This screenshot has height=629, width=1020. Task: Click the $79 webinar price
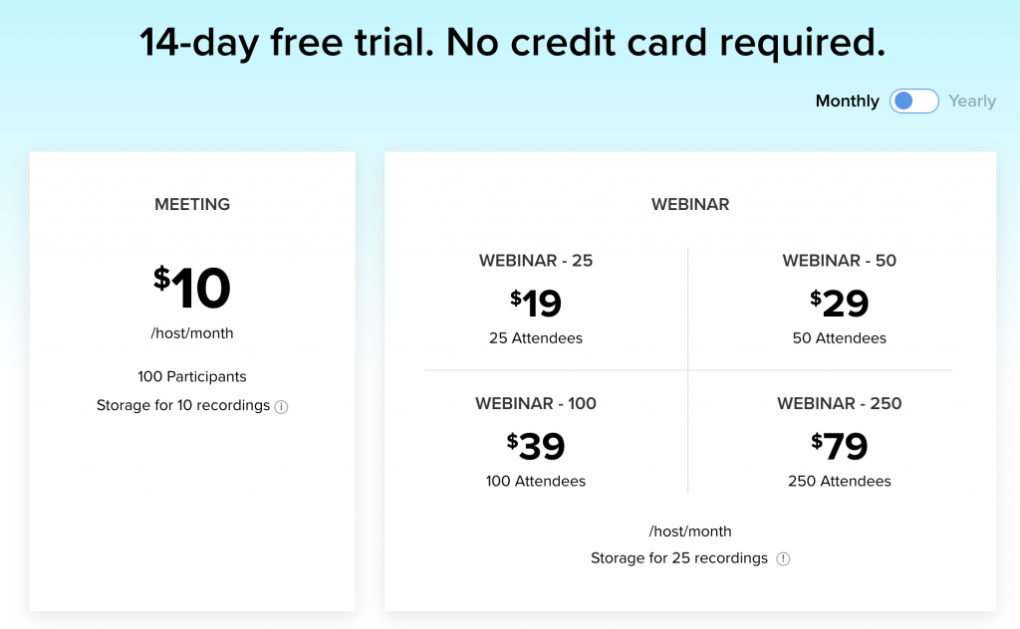839,446
